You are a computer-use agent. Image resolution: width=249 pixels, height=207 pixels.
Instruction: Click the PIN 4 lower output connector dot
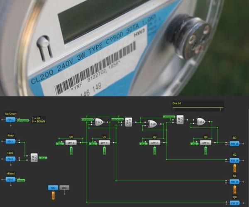coord(19,142)
